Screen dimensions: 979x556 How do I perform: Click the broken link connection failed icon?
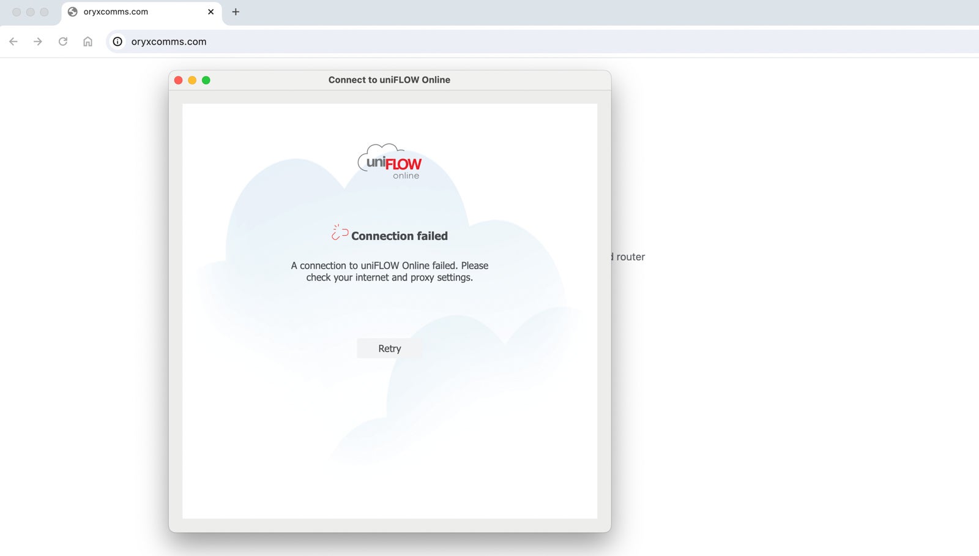[x=340, y=233]
